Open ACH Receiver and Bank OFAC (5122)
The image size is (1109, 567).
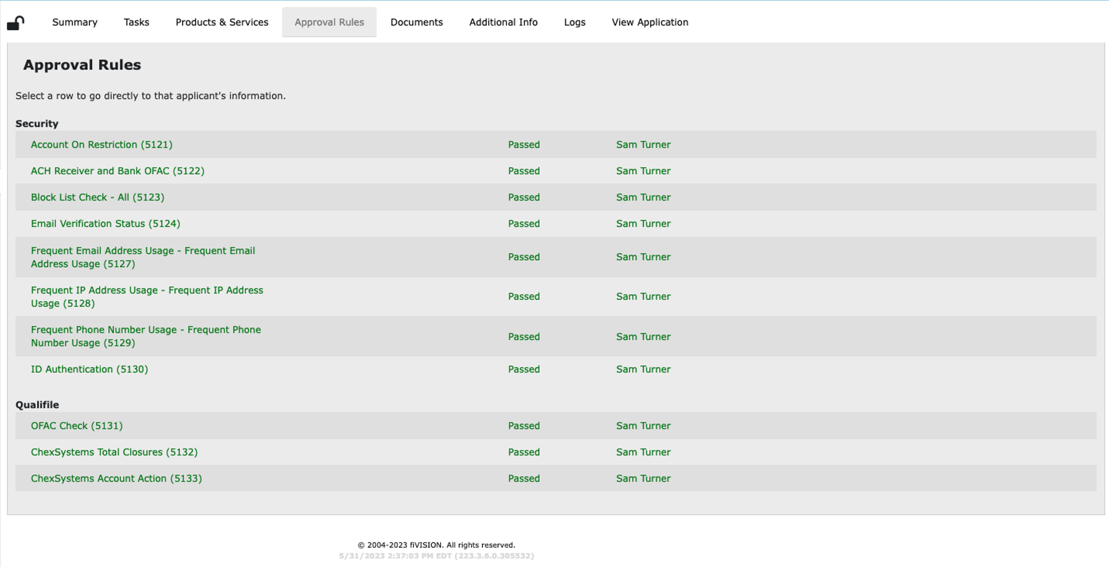[x=117, y=171]
